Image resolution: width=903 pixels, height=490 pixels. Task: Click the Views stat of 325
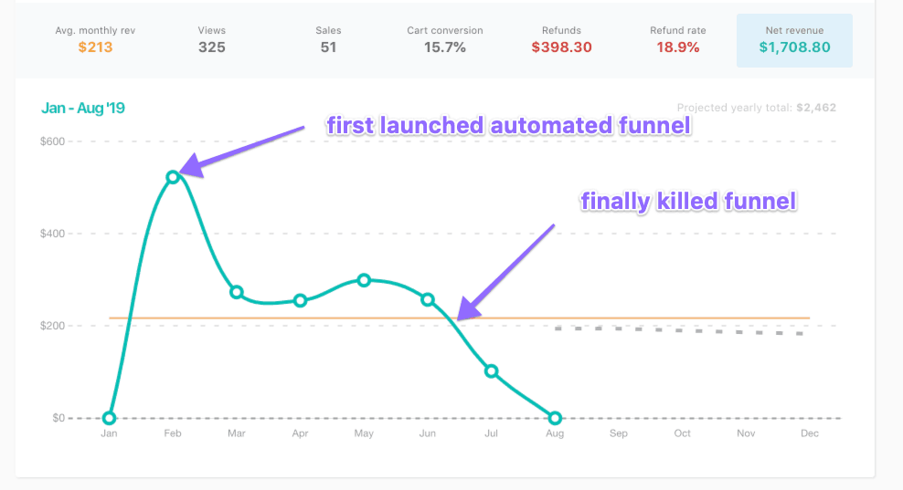pos(211,39)
